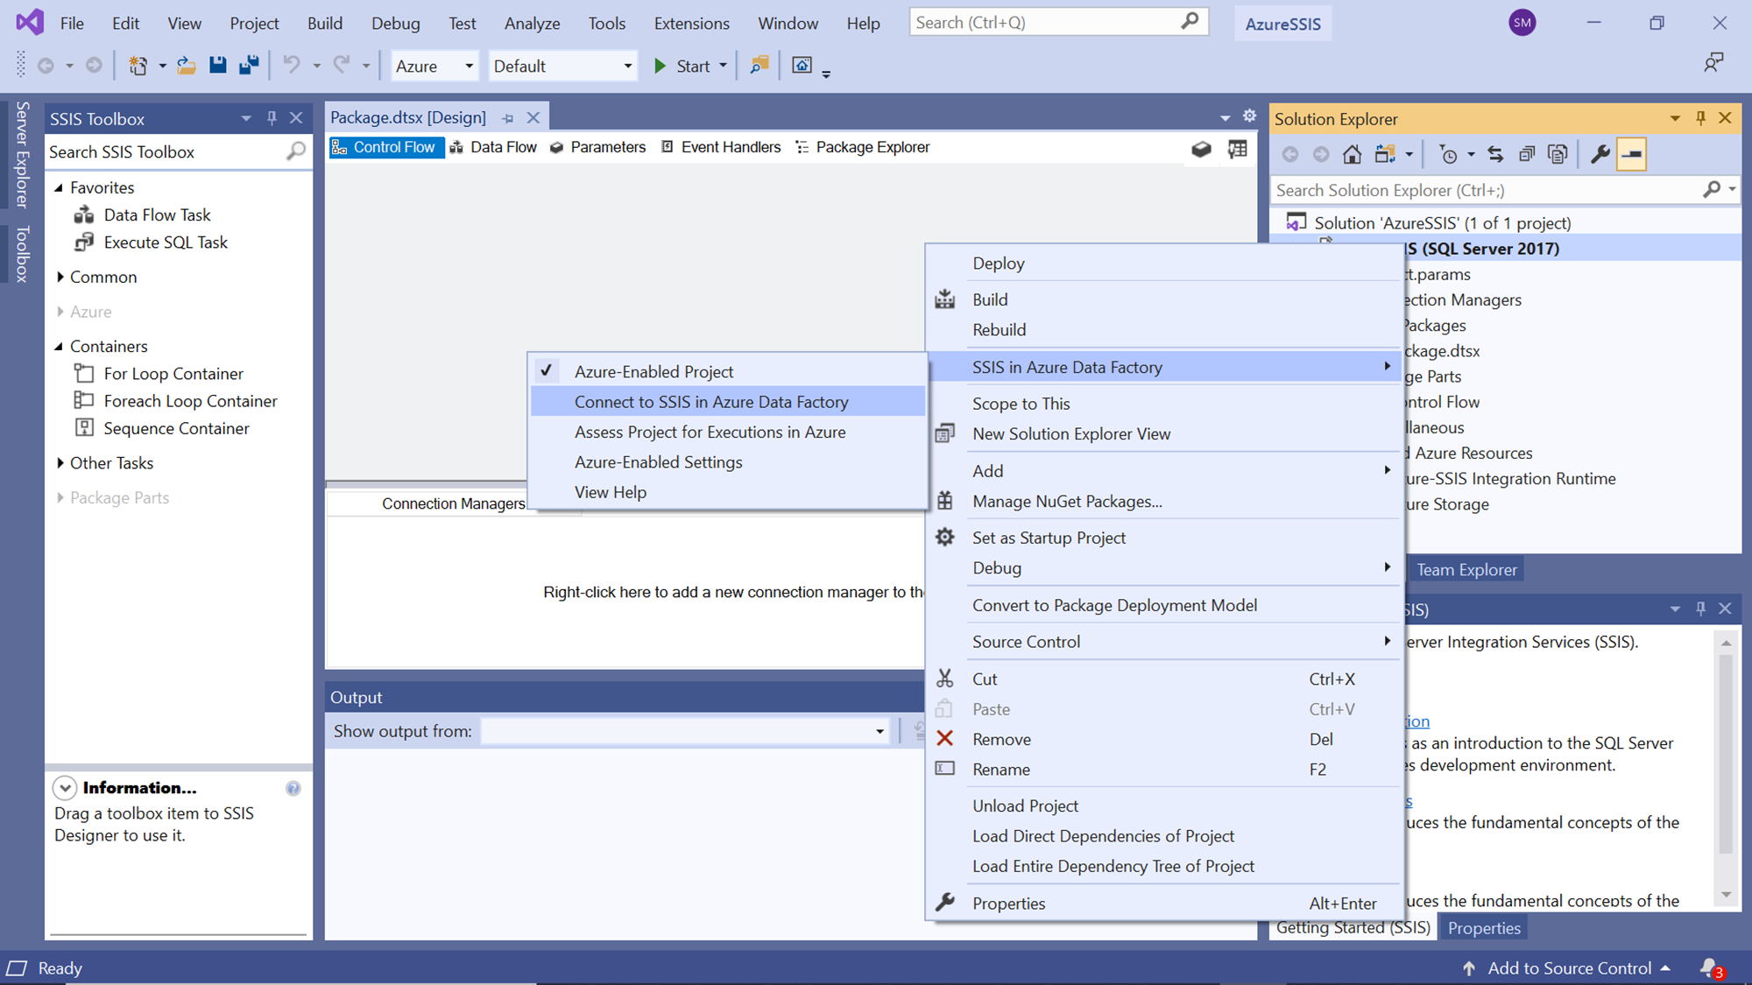
Task: Click the Save All toolbar icon
Action: [x=249, y=66]
